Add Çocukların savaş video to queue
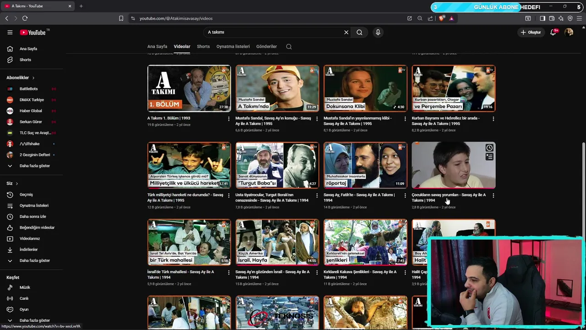 489,157
